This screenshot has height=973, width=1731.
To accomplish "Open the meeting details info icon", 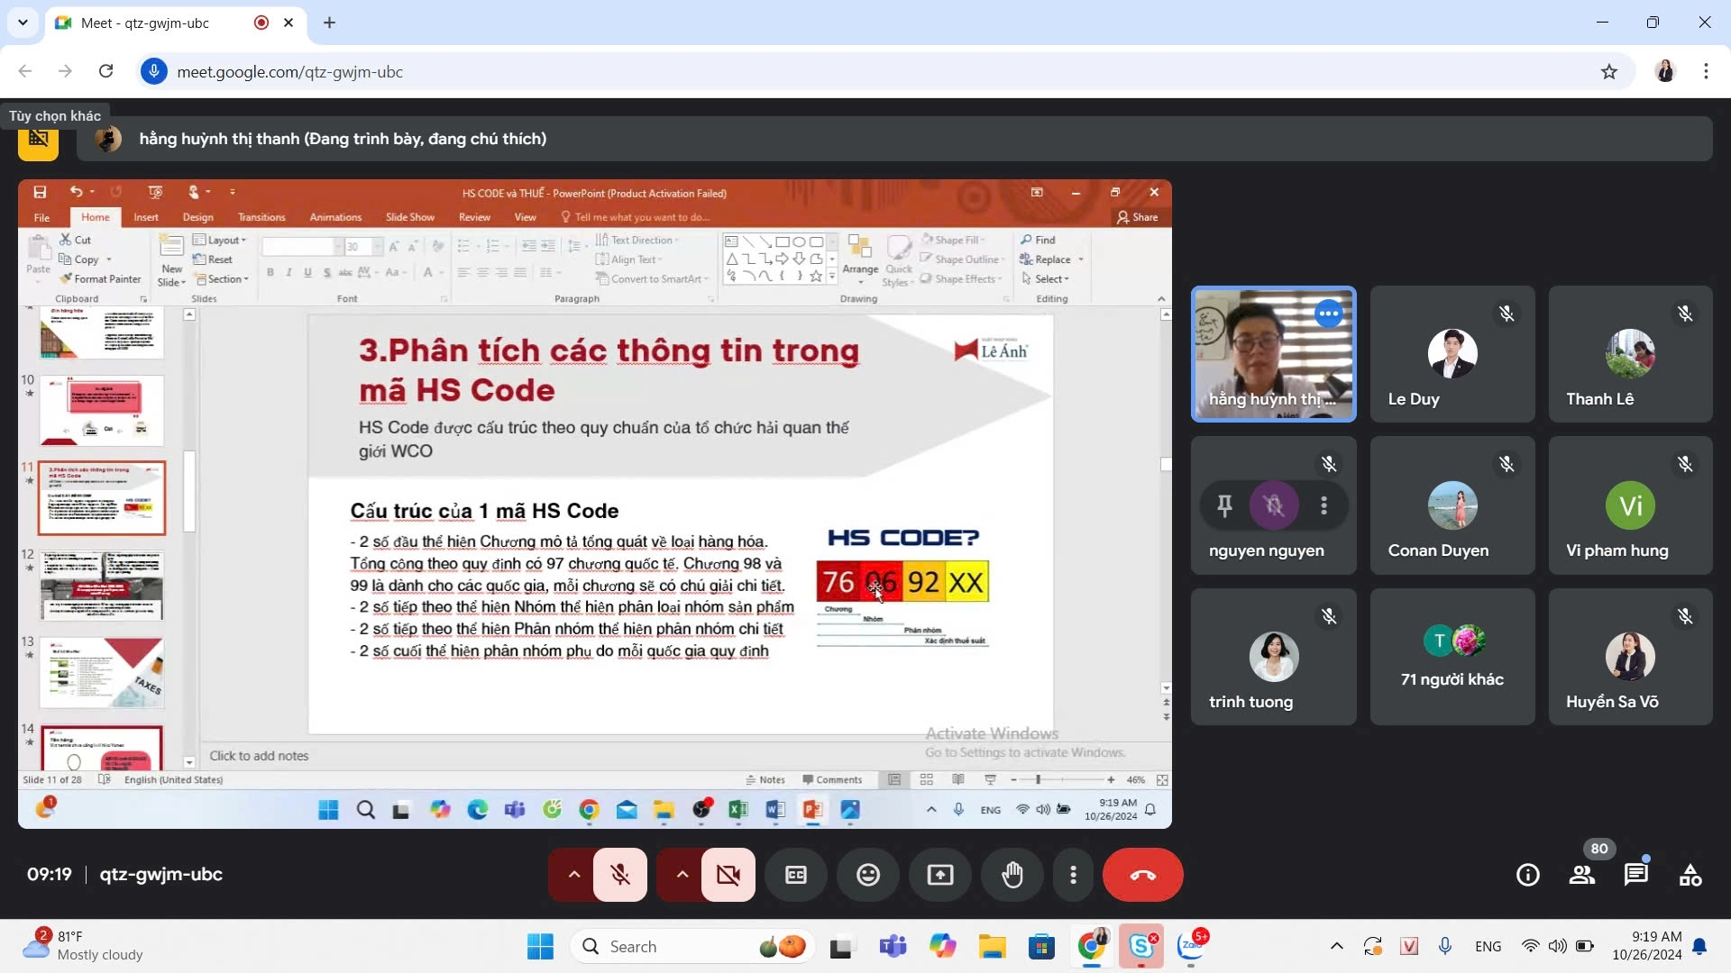I will [1527, 875].
